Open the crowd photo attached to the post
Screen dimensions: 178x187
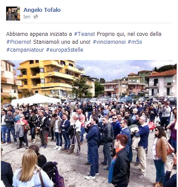tap(89, 123)
